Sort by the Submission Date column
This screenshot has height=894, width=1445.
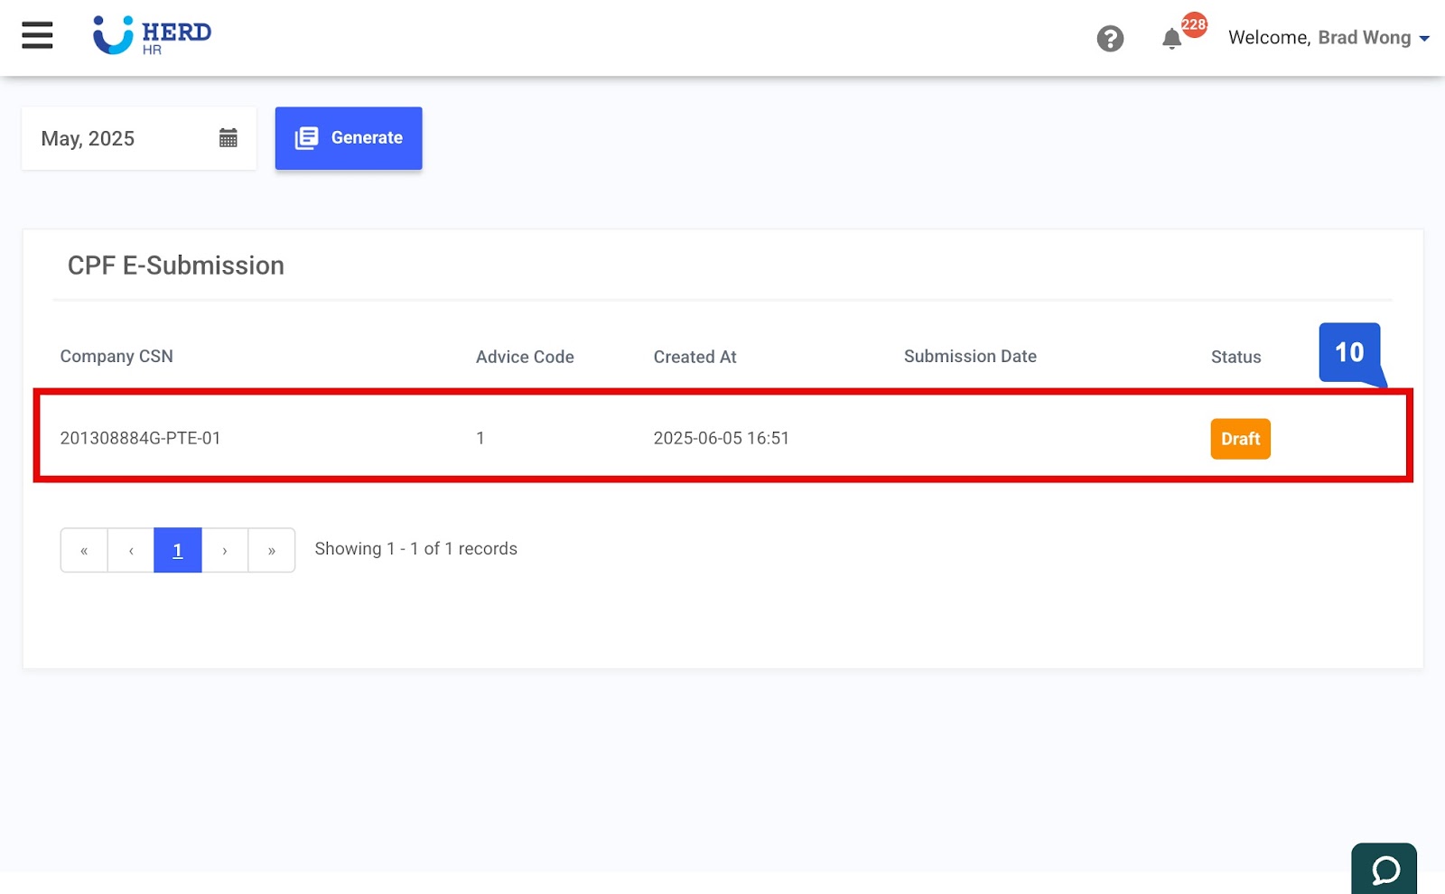(x=970, y=356)
